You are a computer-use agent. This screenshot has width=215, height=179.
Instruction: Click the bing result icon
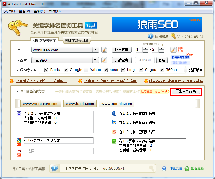pyautogui.click(x=114, y=122)
